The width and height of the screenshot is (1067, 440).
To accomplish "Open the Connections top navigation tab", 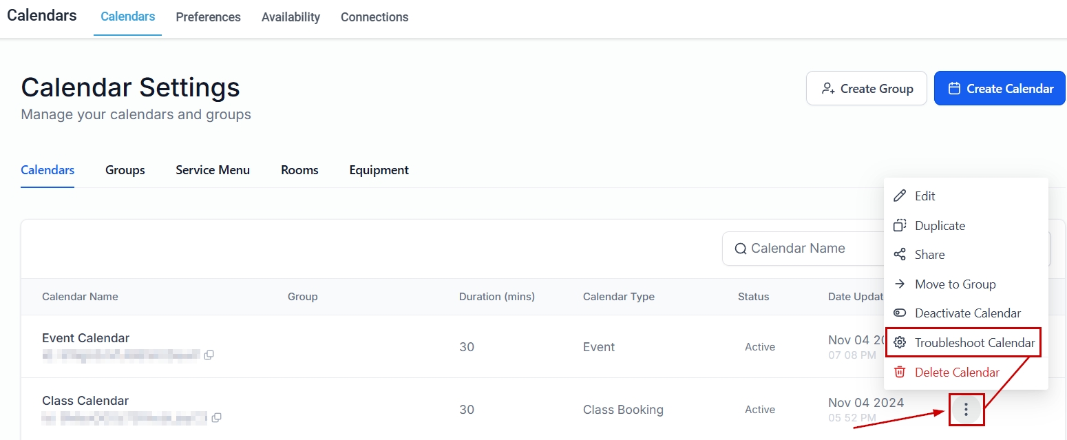I will [374, 17].
